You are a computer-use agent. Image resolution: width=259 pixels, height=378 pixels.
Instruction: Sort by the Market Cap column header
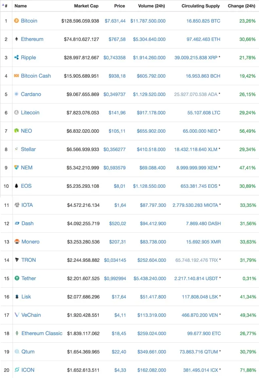click(x=86, y=6)
